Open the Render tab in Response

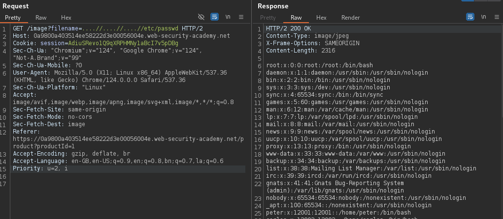coord(351,18)
